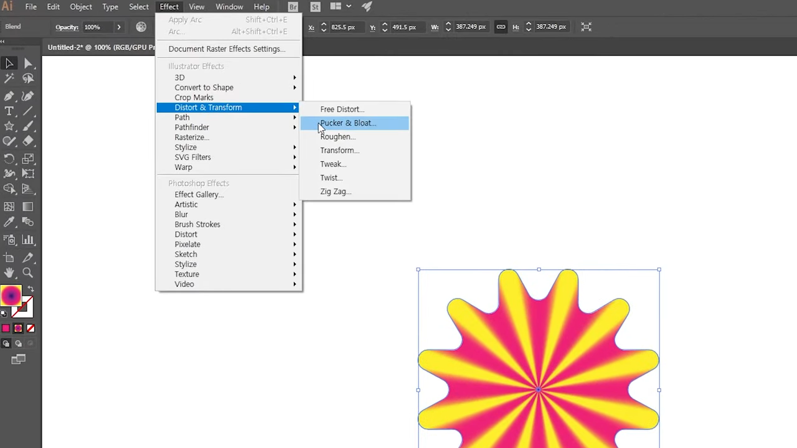Image resolution: width=797 pixels, height=448 pixels.
Task: Choose Pucker & Bloat effect
Action: click(x=354, y=123)
